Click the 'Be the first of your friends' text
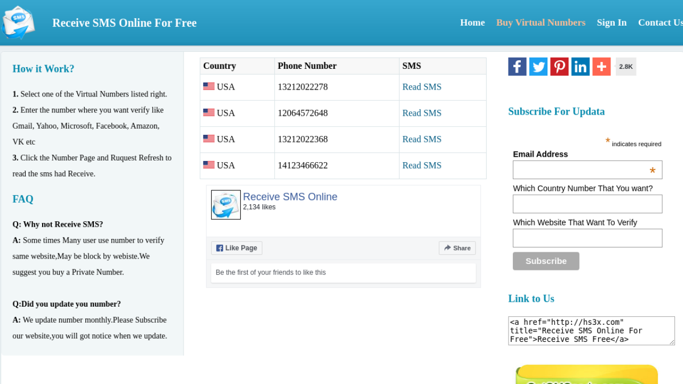This screenshot has width=683, height=384. (x=271, y=273)
